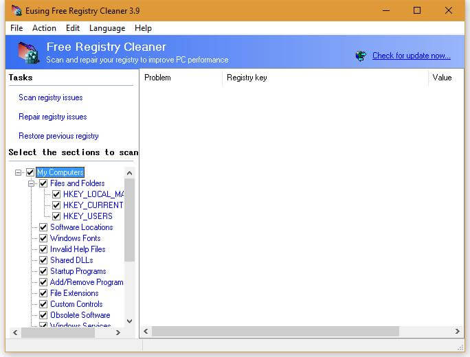This screenshot has height=357, width=470.
Task: Select Files and Folders label
Action: (x=78, y=183)
